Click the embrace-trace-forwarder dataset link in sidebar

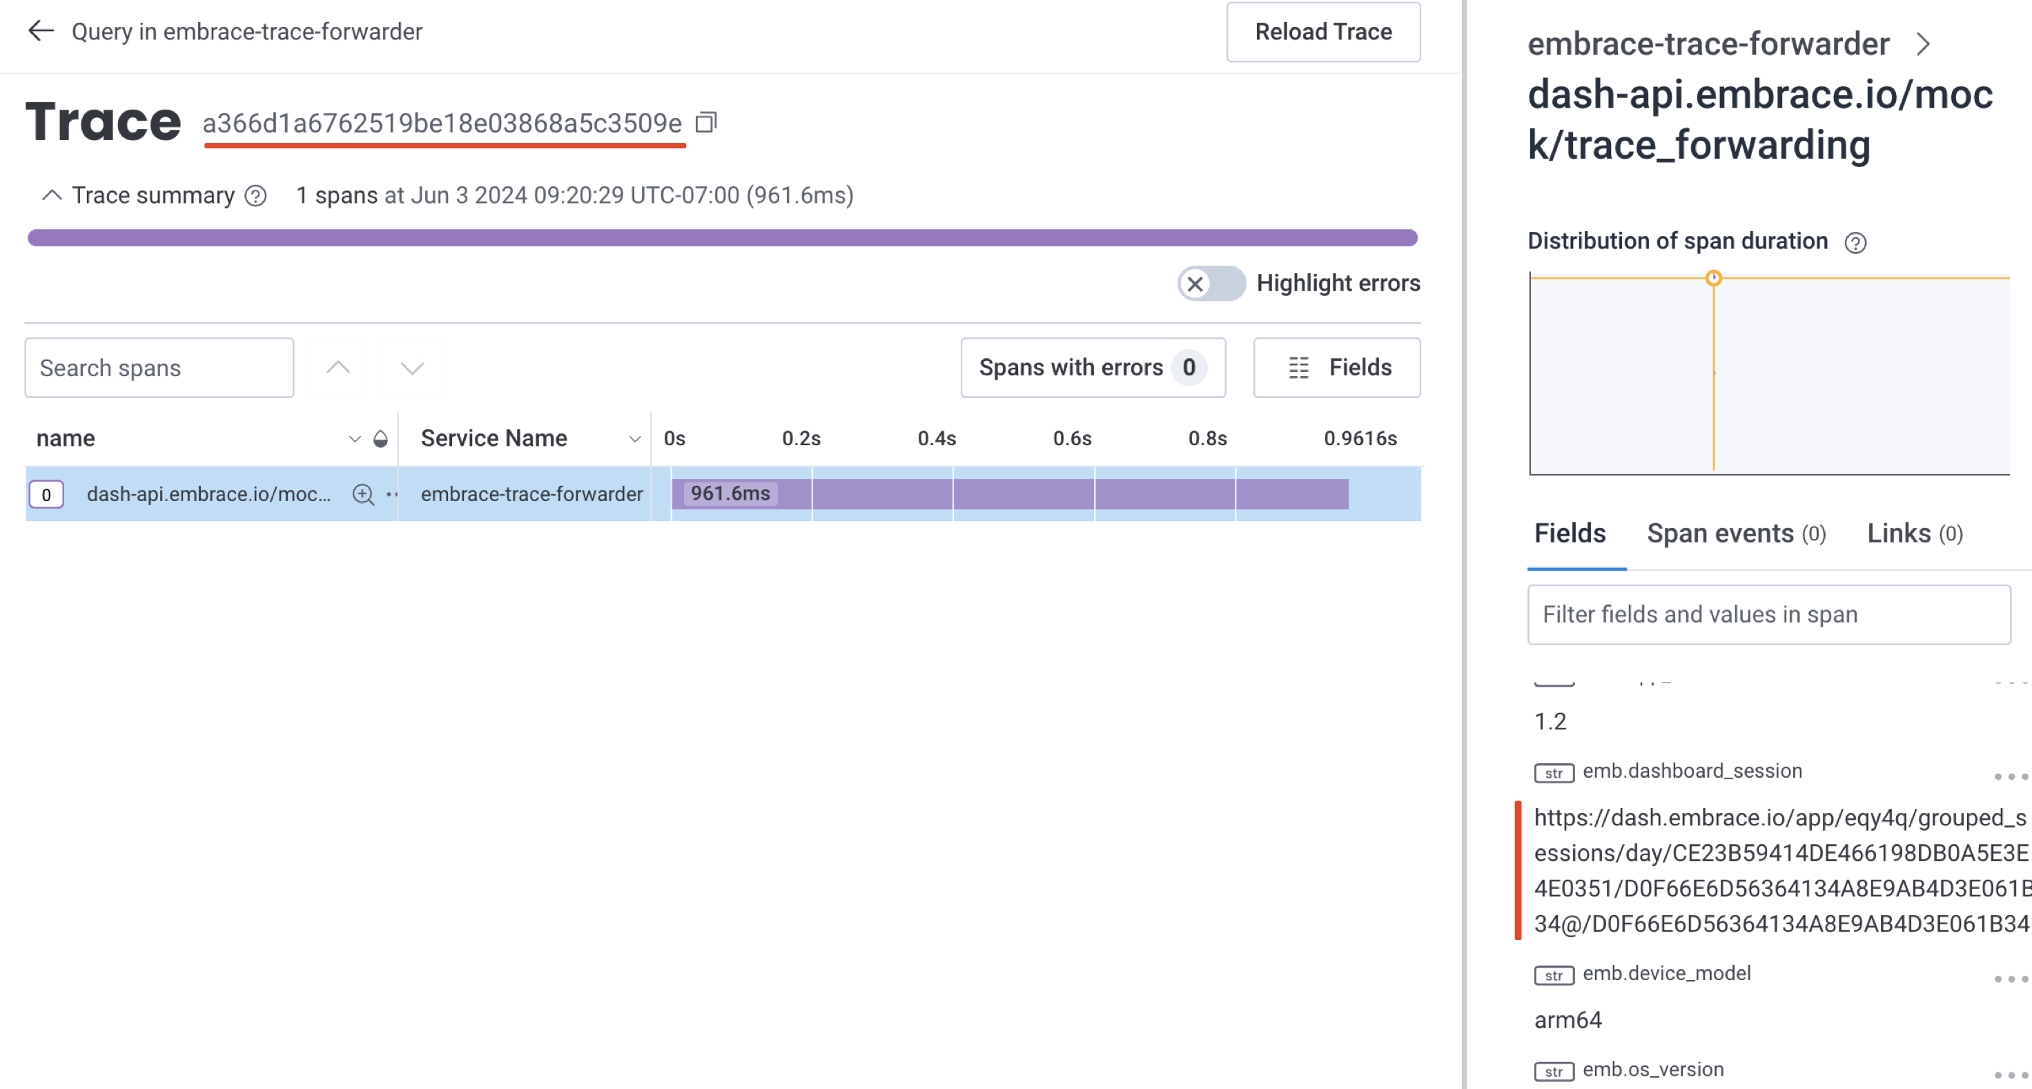(x=1708, y=44)
